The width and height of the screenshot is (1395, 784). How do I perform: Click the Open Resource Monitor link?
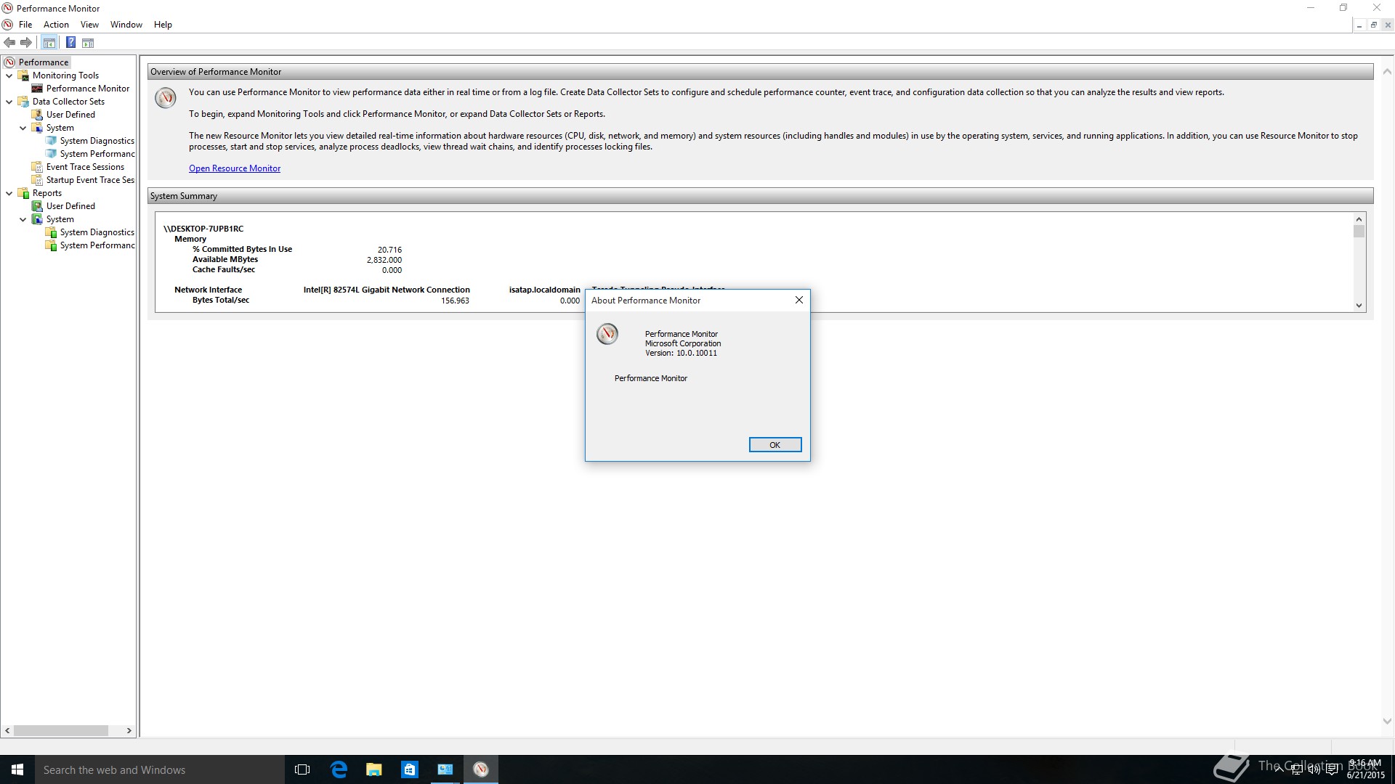click(235, 168)
